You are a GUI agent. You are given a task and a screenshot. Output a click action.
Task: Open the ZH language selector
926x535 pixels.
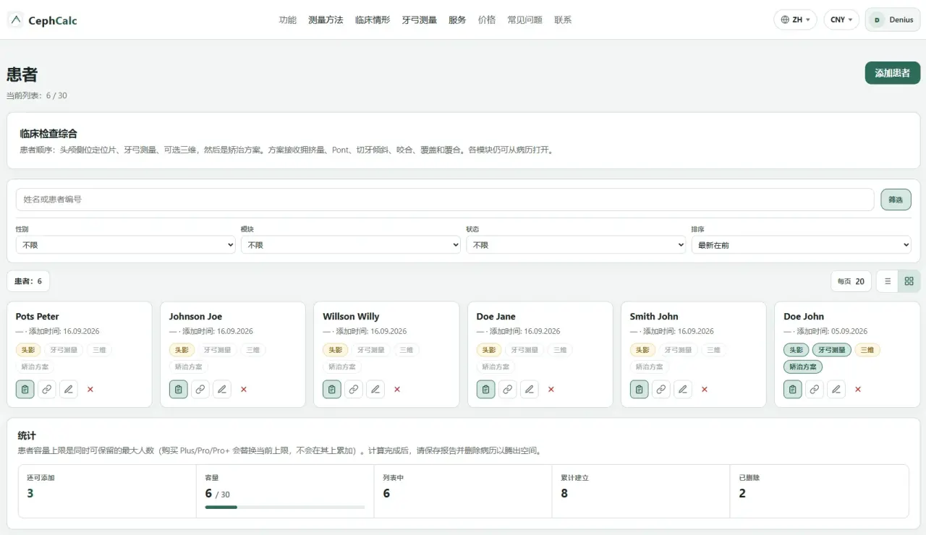pos(796,20)
